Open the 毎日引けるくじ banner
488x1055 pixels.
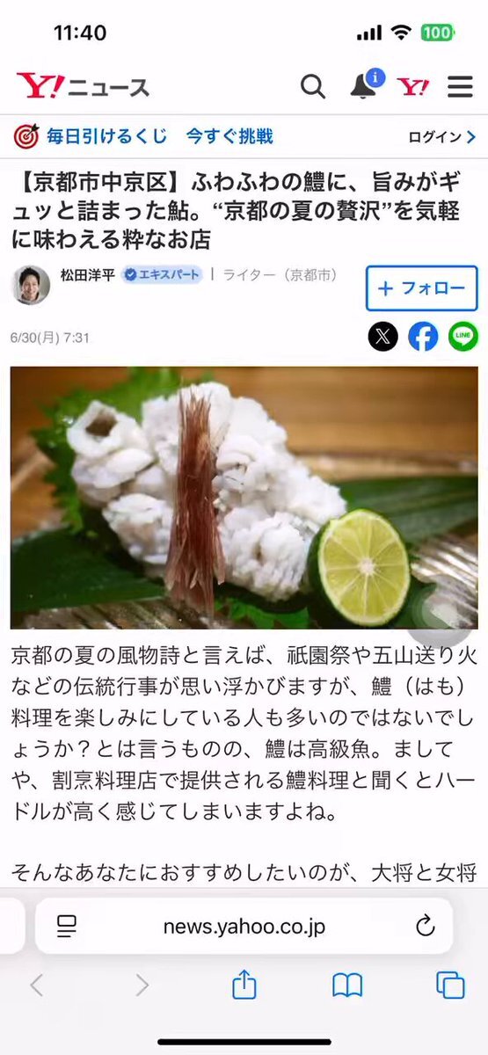(x=143, y=136)
